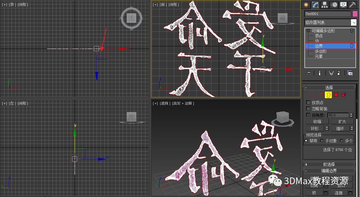The image size is (360, 197).
Task: Collapse the 编辑边界 rollout
Action: click(329, 171)
